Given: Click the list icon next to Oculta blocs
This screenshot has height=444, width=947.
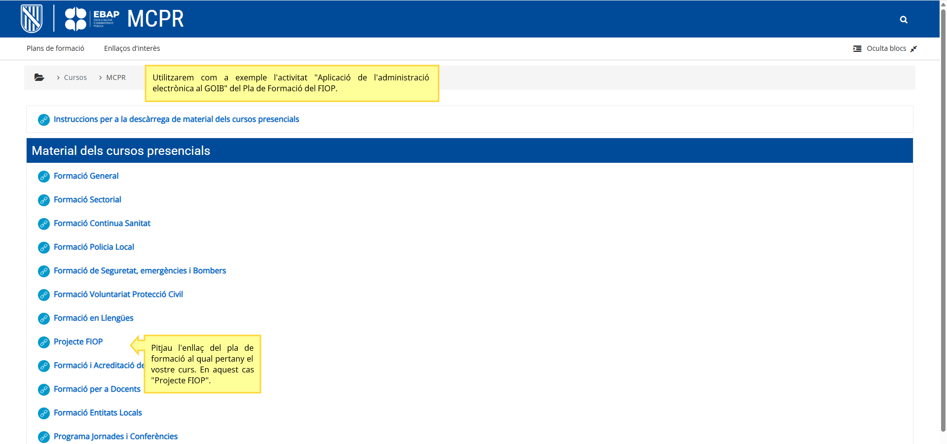Looking at the screenshot, I should [x=857, y=48].
